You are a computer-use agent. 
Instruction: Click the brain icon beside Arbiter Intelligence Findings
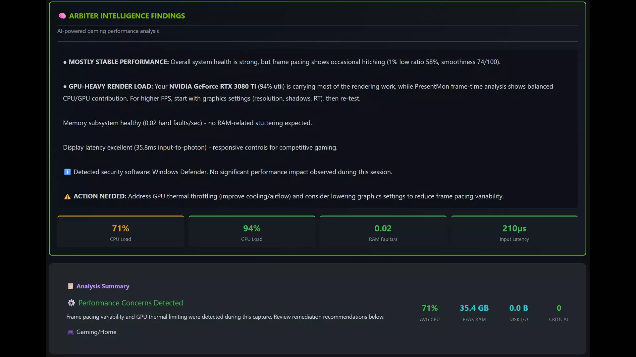click(62, 16)
